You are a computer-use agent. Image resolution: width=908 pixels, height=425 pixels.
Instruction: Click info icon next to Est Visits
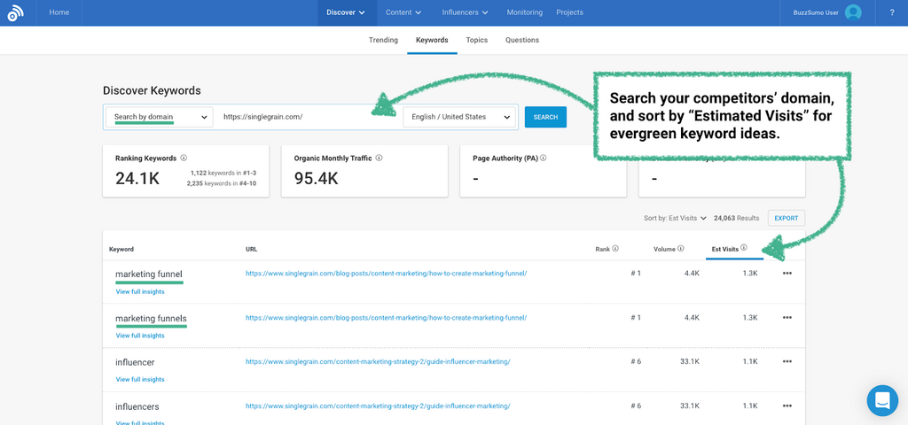[x=744, y=249]
